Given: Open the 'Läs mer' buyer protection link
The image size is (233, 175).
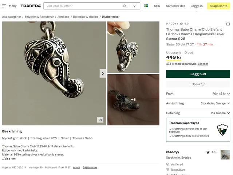Looking at the screenshot, I should 203,64.
